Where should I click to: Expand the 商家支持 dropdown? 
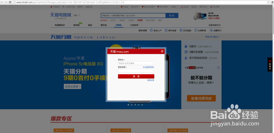203,7
